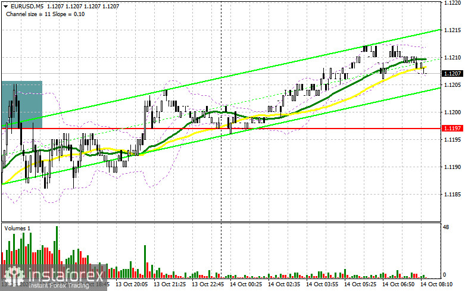The image size is (465, 291).
Task: Click the 14 Oct 02:35 time label
Action: tap(284, 284)
